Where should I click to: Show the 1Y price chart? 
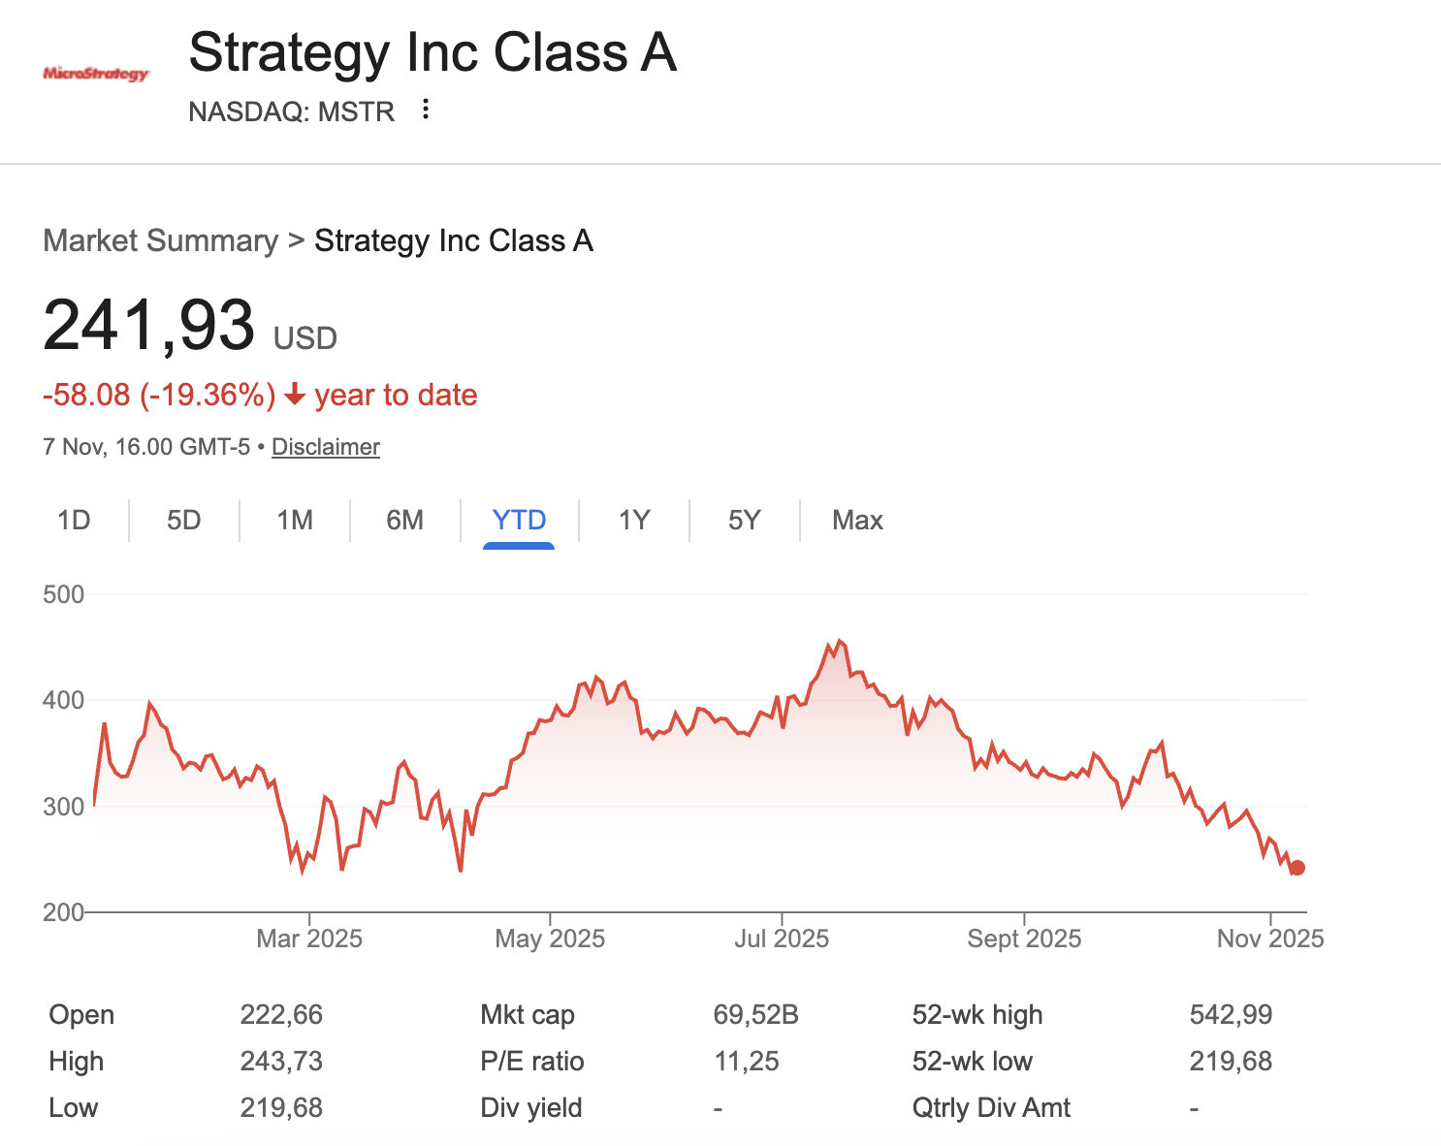[634, 521]
